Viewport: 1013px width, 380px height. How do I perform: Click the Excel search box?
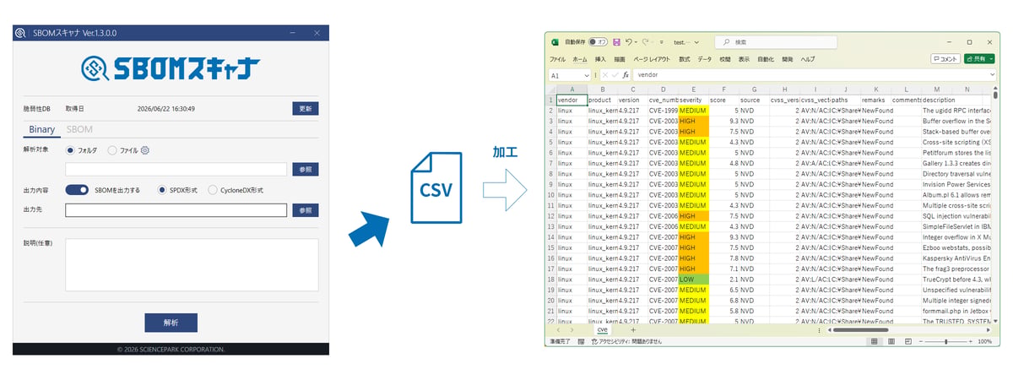(777, 41)
